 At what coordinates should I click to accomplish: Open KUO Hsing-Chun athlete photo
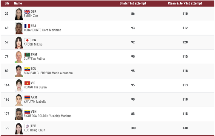[x=19, y=129]
